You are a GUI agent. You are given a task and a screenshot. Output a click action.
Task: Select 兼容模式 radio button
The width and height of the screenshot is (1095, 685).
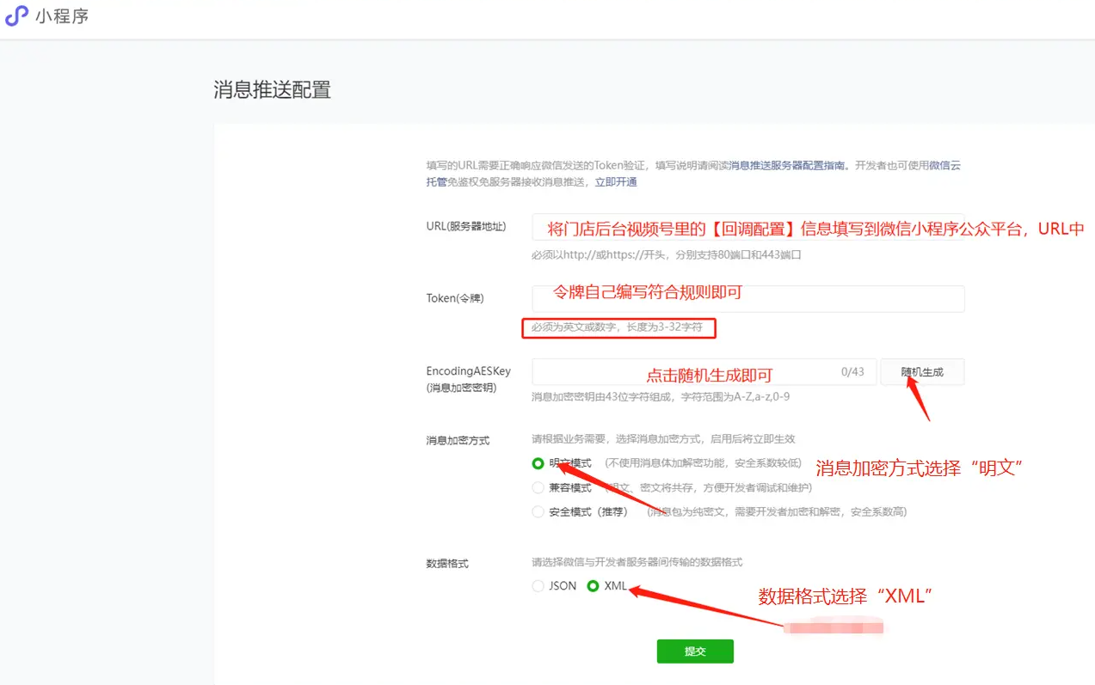point(538,487)
